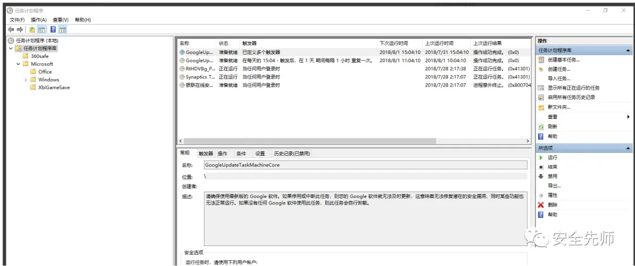Click the 结束 end action

pyautogui.click(x=552, y=167)
